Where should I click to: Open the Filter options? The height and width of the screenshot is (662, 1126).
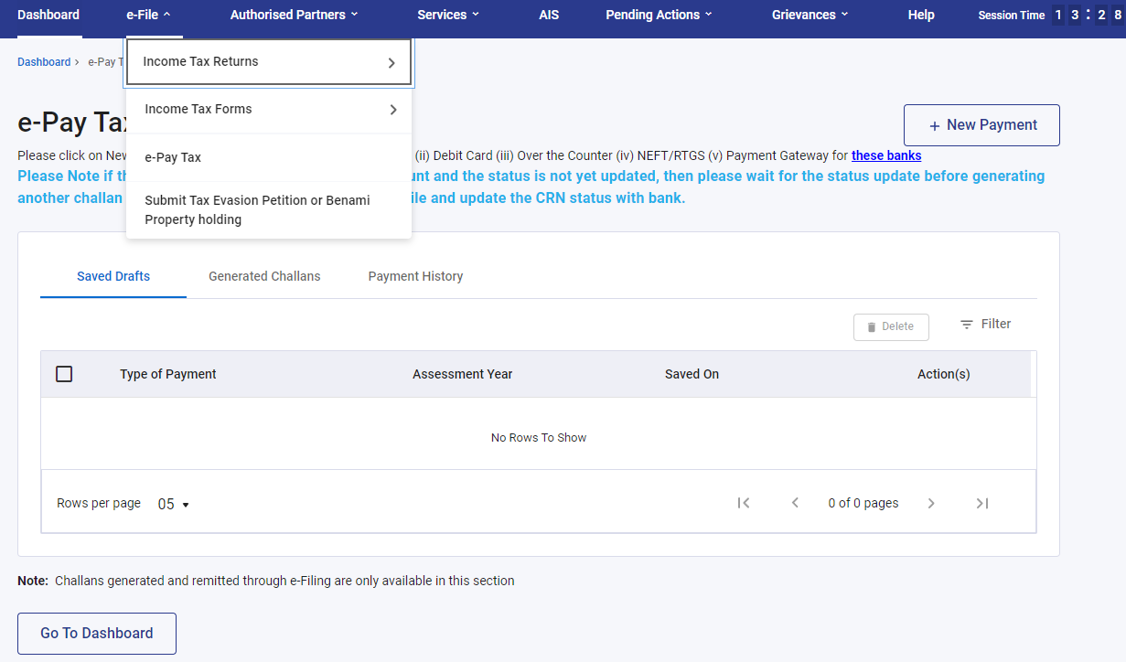click(x=985, y=324)
